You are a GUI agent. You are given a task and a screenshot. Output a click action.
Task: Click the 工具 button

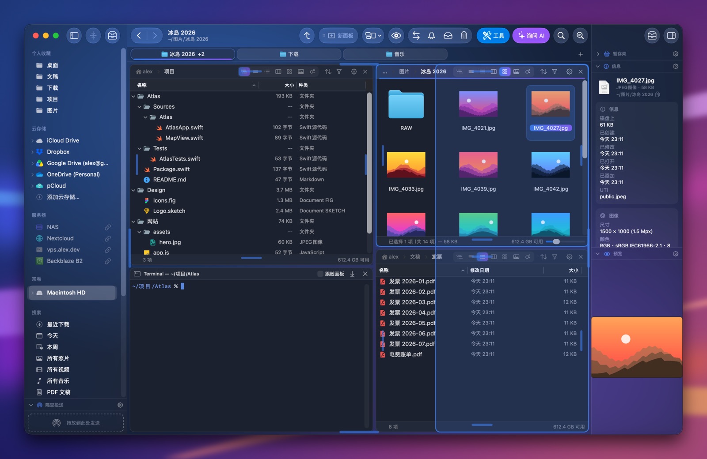(x=493, y=36)
